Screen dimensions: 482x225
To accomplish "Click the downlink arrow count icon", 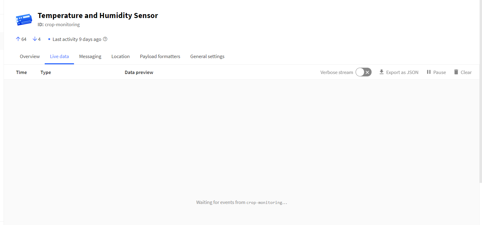I will [35, 39].
